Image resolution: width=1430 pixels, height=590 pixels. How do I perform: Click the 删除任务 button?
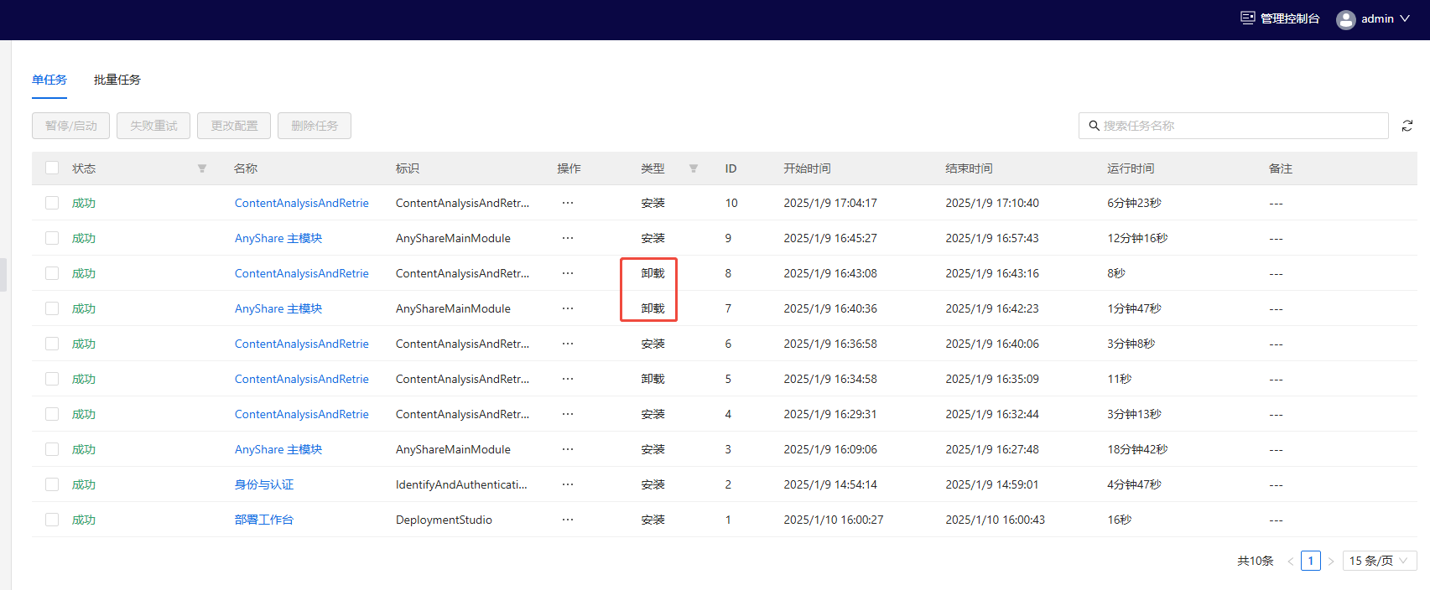pyautogui.click(x=315, y=126)
